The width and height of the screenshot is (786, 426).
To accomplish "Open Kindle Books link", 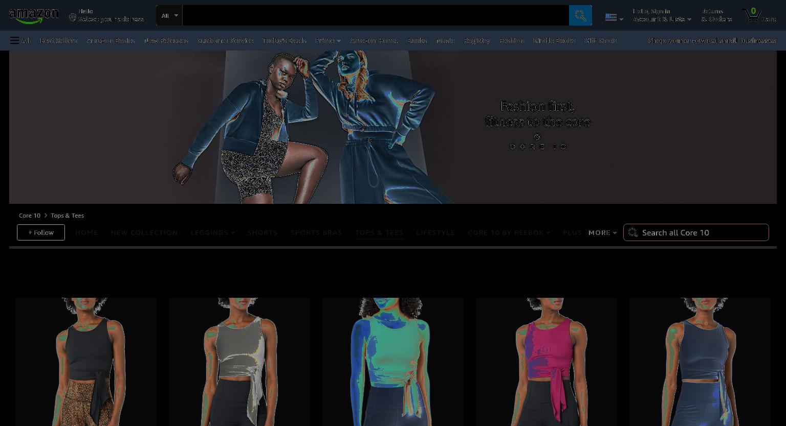I will pyautogui.click(x=554, y=40).
